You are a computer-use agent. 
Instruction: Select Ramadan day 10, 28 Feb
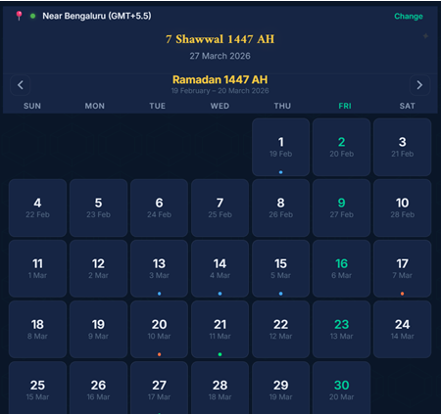[402, 207]
